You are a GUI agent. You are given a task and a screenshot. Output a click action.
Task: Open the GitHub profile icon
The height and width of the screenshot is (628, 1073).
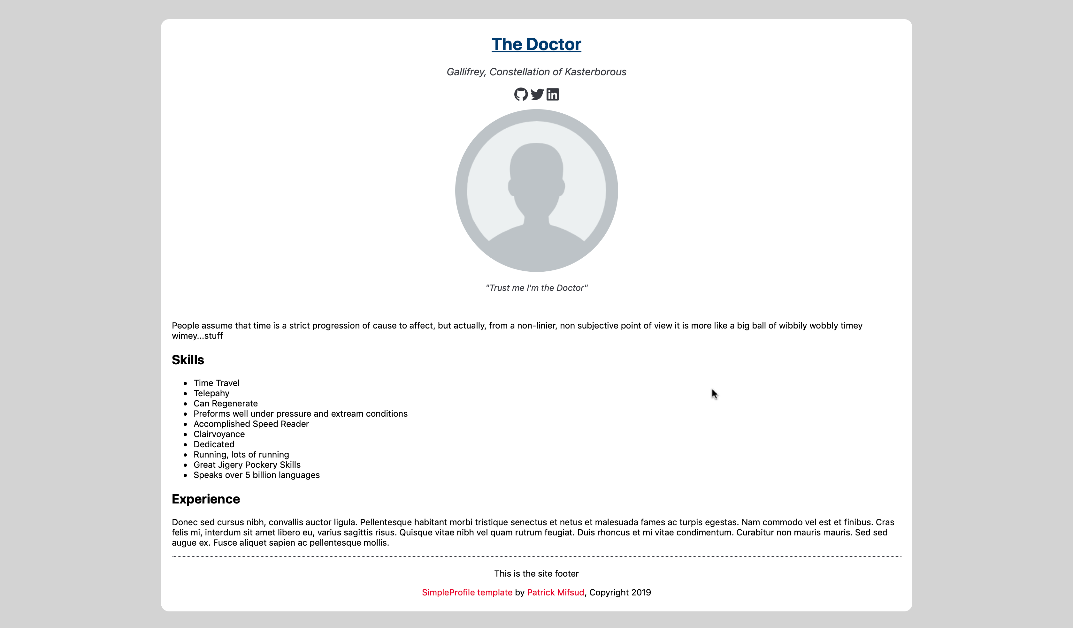coord(521,94)
